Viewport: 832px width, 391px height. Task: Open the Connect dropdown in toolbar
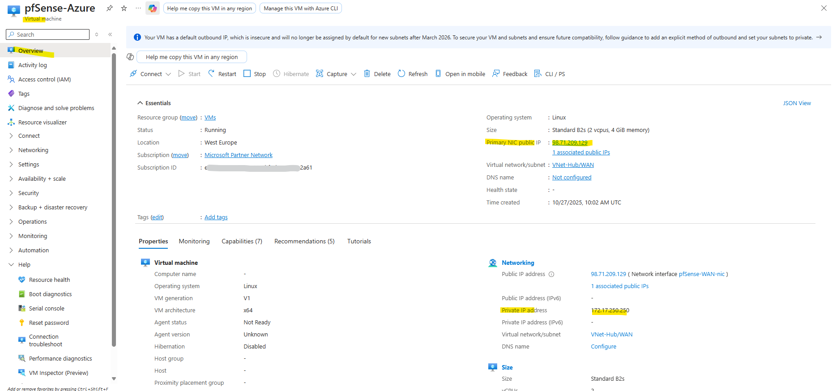click(x=150, y=74)
